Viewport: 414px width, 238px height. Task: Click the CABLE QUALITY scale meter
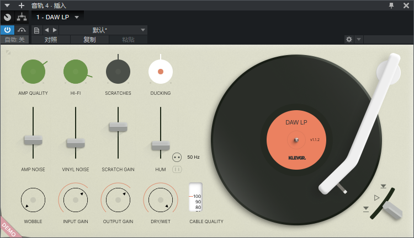tap(195, 197)
